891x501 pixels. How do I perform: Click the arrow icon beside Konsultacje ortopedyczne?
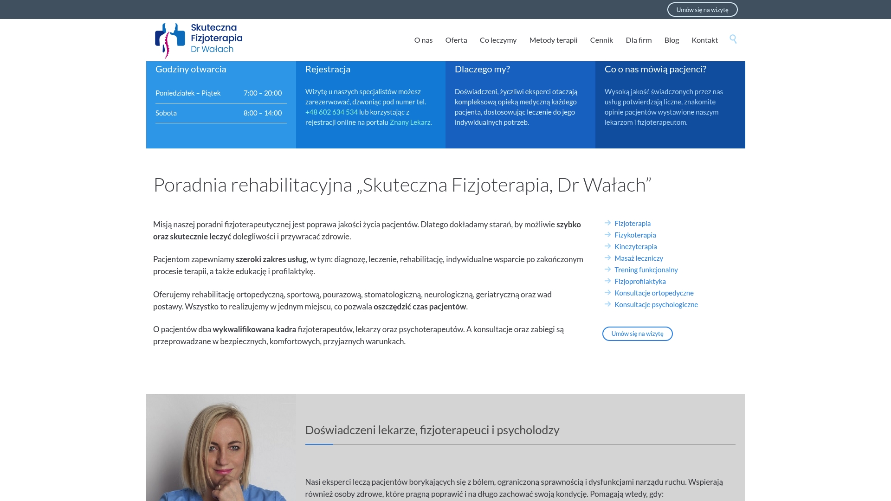tap(607, 293)
